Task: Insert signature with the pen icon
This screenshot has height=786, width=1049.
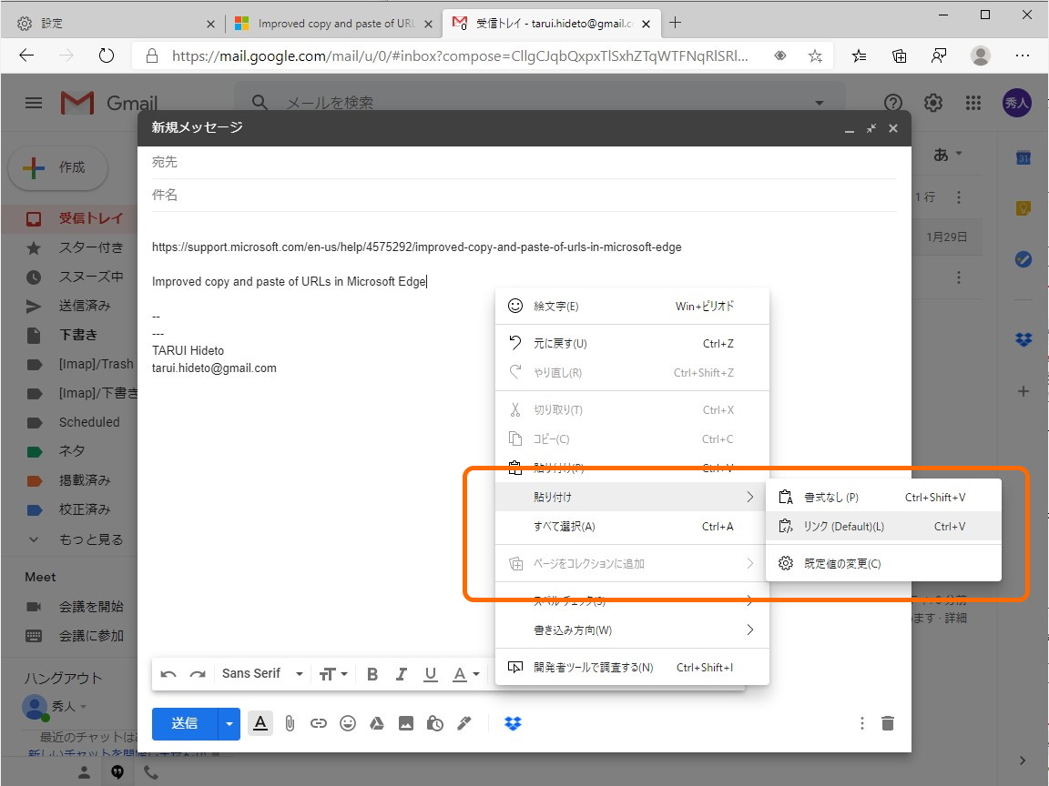Action: pyautogui.click(x=464, y=722)
